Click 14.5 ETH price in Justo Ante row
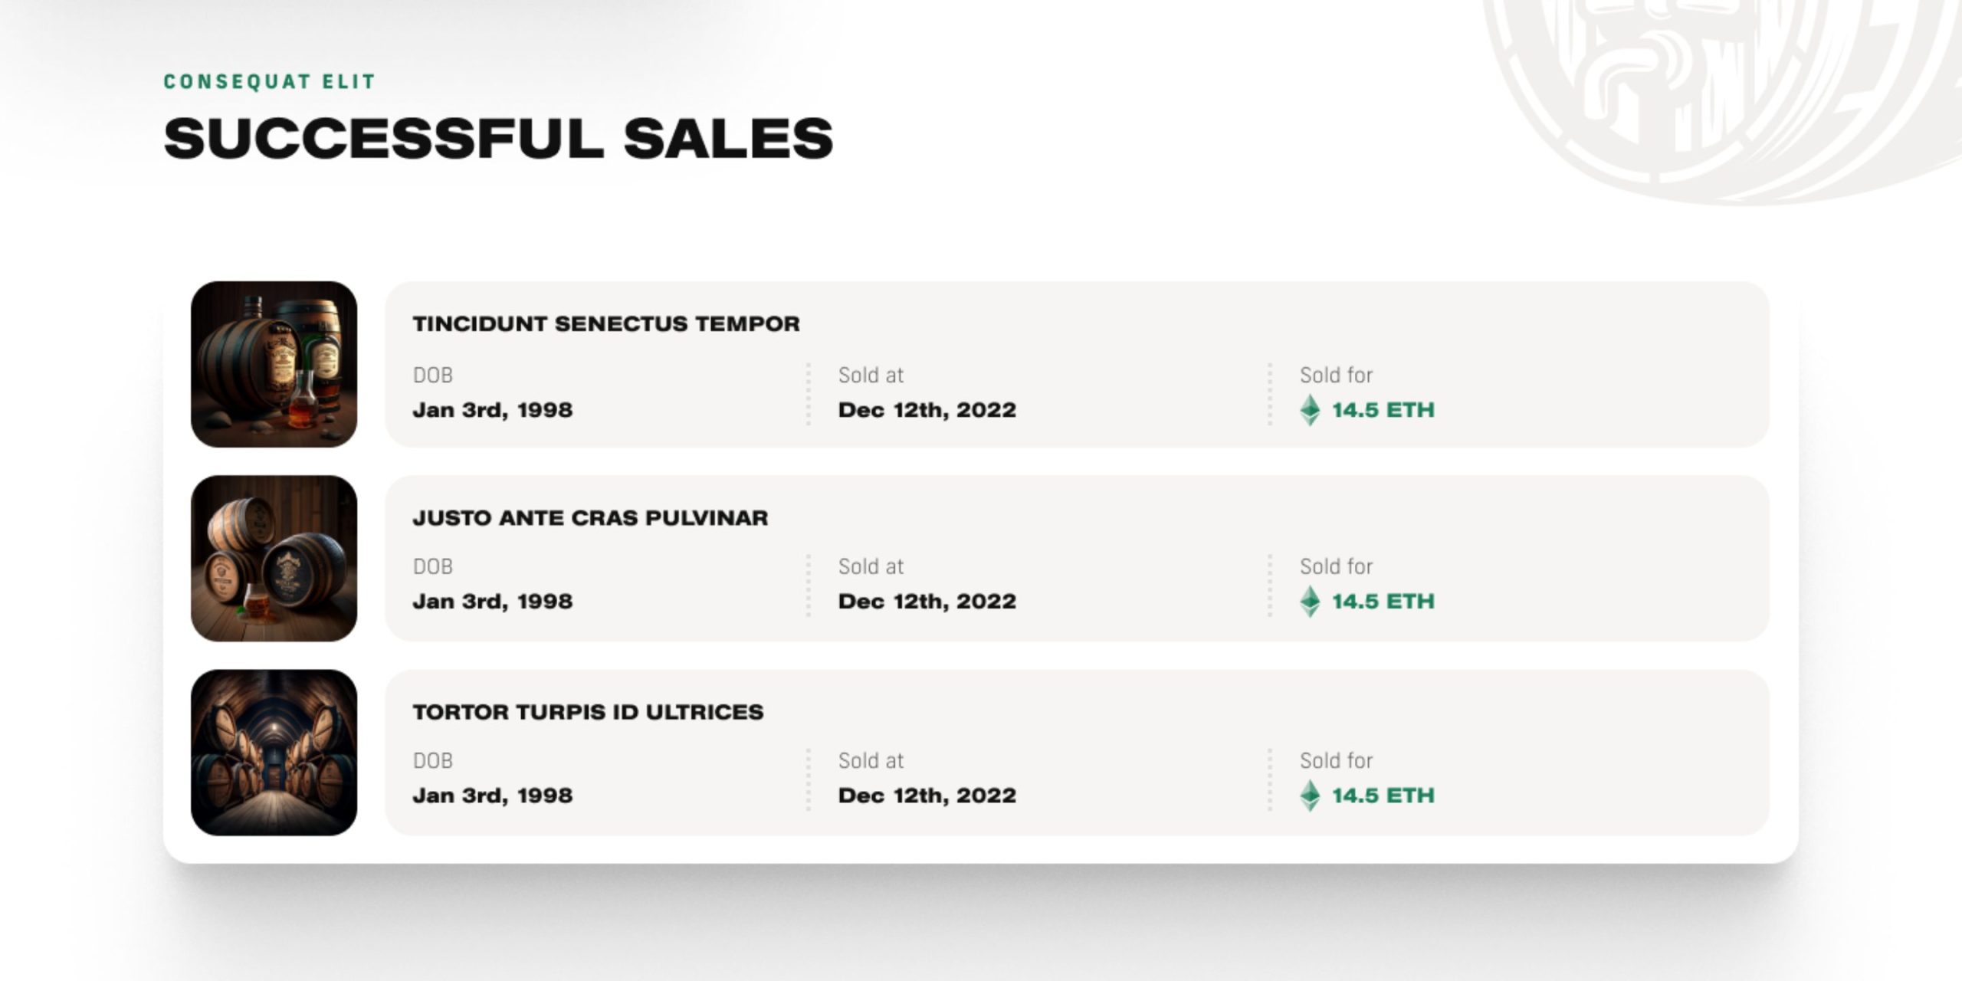Image resolution: width=1962 pixels, height=981 pixels. 1383,602
